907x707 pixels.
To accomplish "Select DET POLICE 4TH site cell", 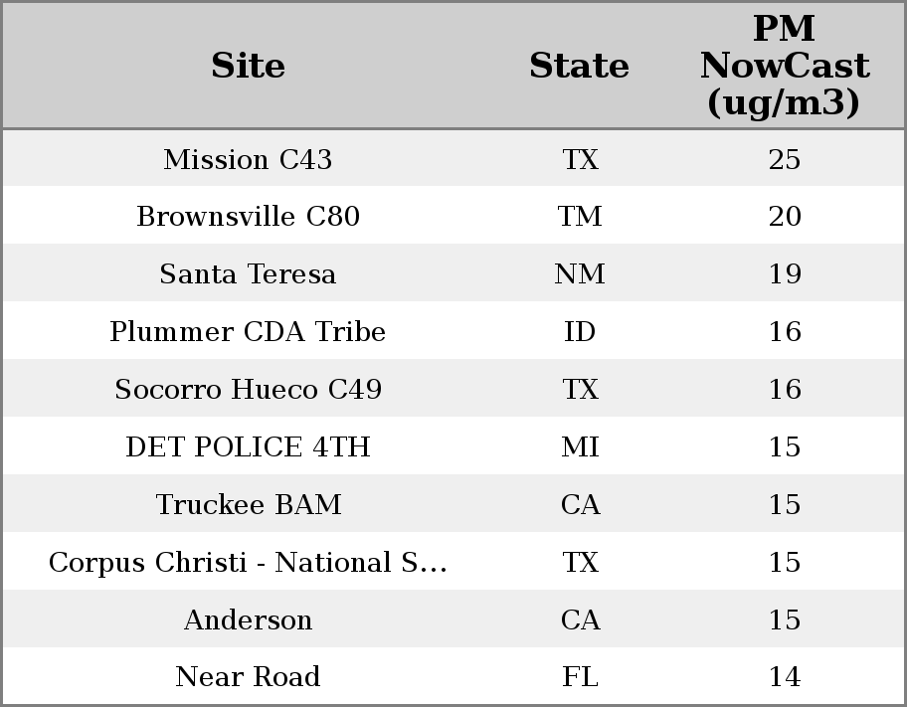I will point(248,447).
